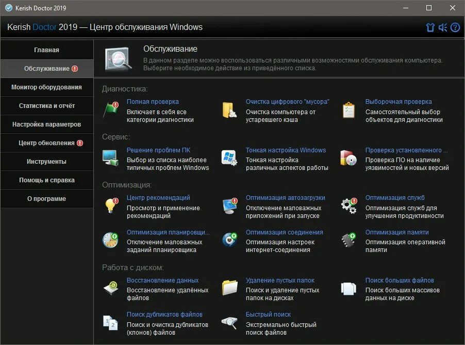Click the magnifier icon for Быстрый поиск
465x345 pixels.
tap(229, 323)
